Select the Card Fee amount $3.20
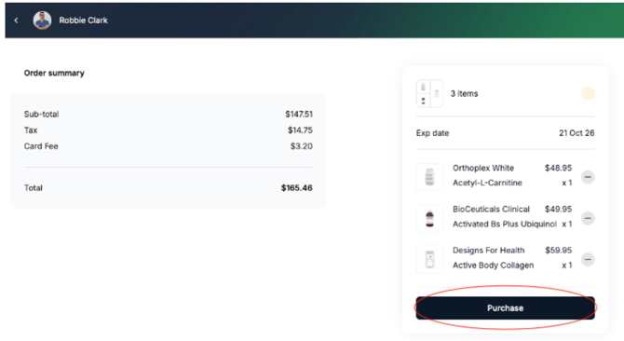This screenshot has height=341, width=624. [x=301, y=146]
